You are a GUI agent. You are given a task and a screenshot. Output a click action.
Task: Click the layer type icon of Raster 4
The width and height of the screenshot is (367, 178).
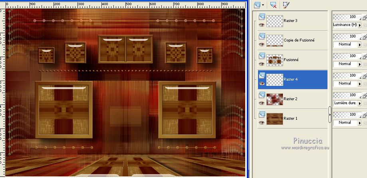(x=262, y=75)
